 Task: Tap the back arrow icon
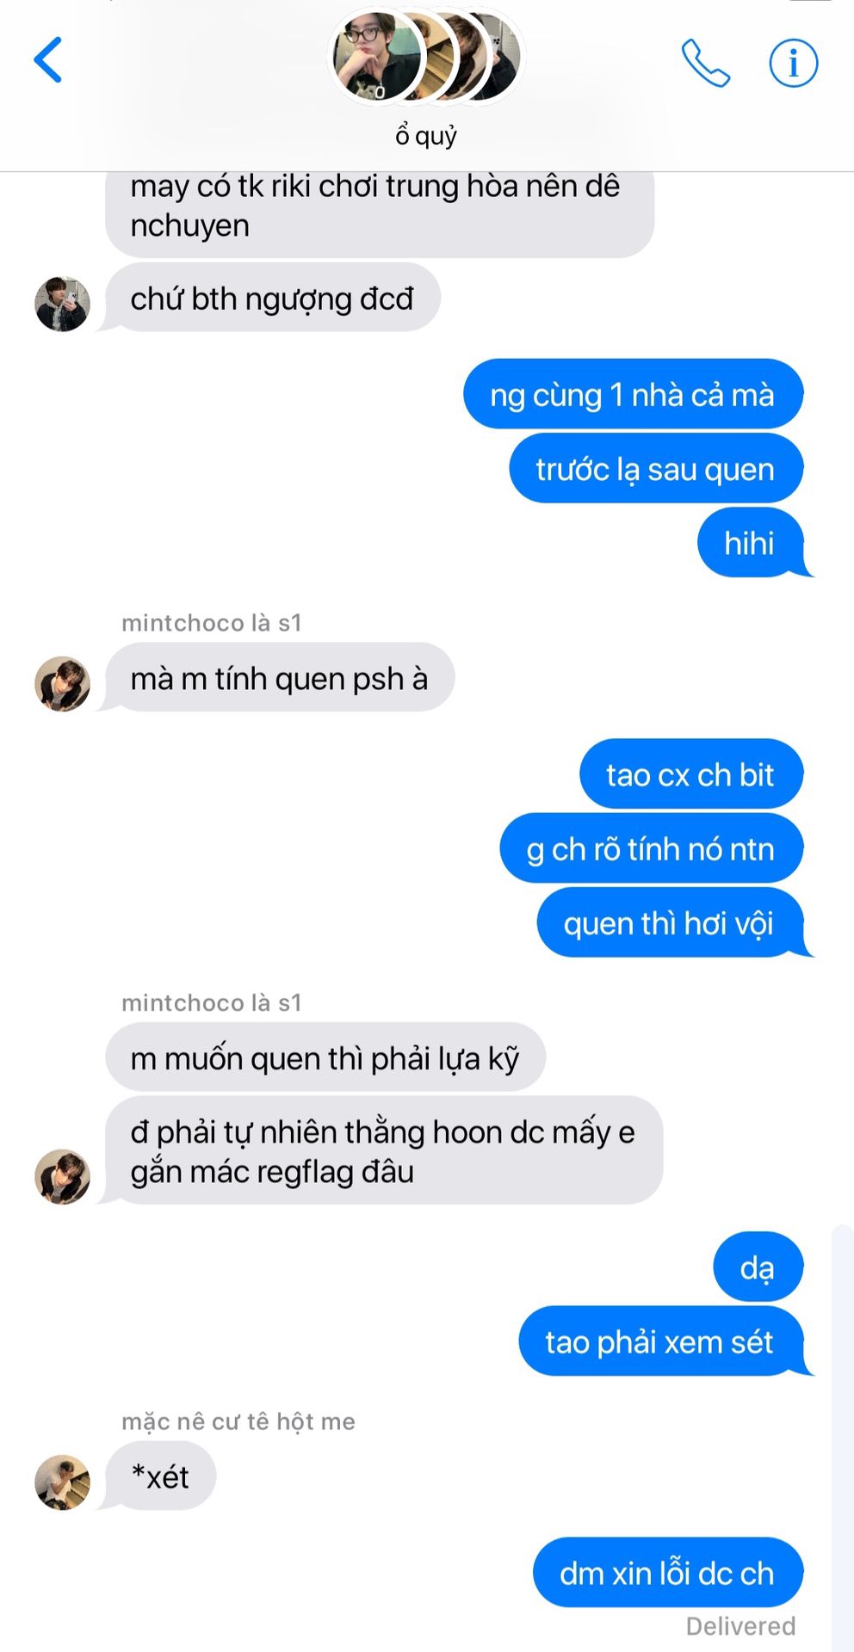pos(48,60)
